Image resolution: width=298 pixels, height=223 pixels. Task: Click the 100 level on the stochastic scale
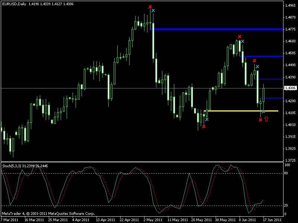click(287, 165)
